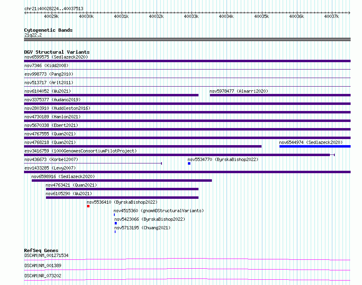Click the 40037k ruler tick label
This screenshot has width=362, height=285.
[331, 16]
